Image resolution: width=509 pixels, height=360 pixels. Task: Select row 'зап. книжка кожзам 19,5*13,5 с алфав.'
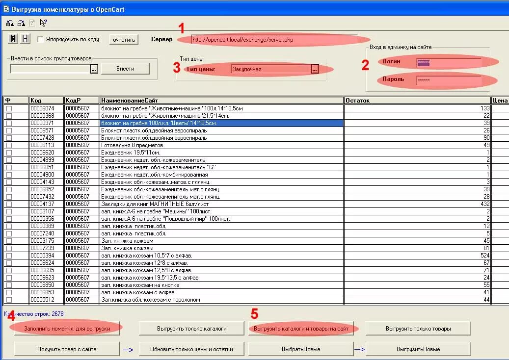(222, 278)
